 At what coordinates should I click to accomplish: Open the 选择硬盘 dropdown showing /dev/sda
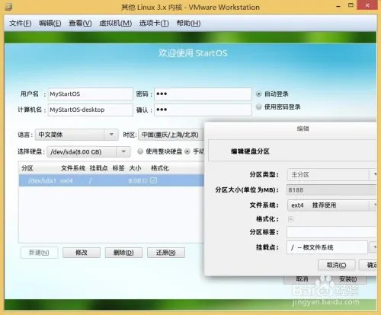pyautogui.click(x=88, y=152)
